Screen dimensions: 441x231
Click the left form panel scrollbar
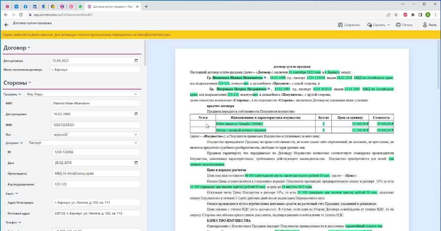145,53
